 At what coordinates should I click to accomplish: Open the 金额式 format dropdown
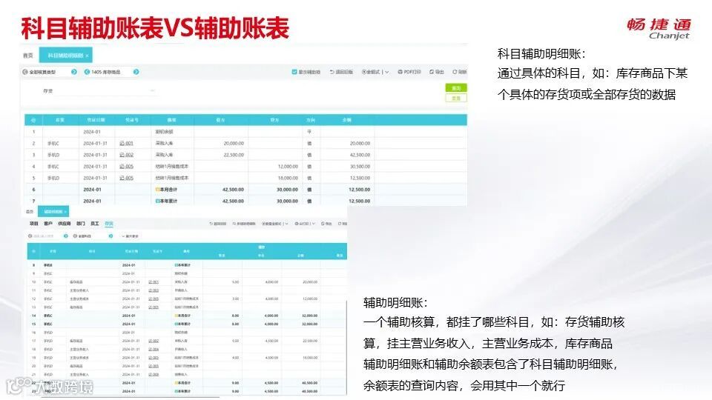click(375, 72)
